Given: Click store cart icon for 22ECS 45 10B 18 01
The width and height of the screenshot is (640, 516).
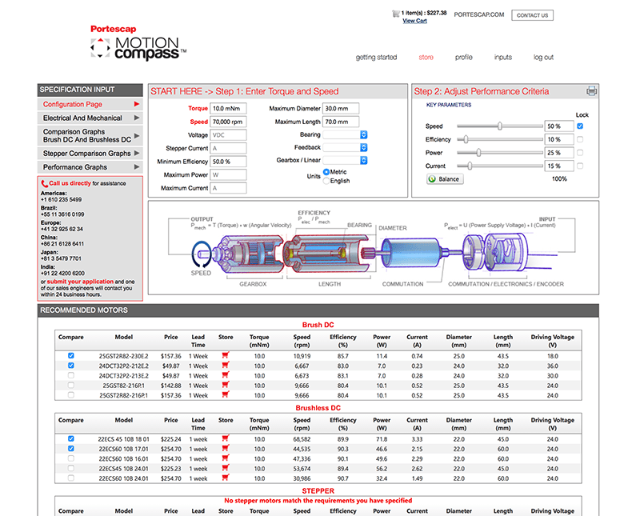Looking at the screenshot, I should (226, 438).
